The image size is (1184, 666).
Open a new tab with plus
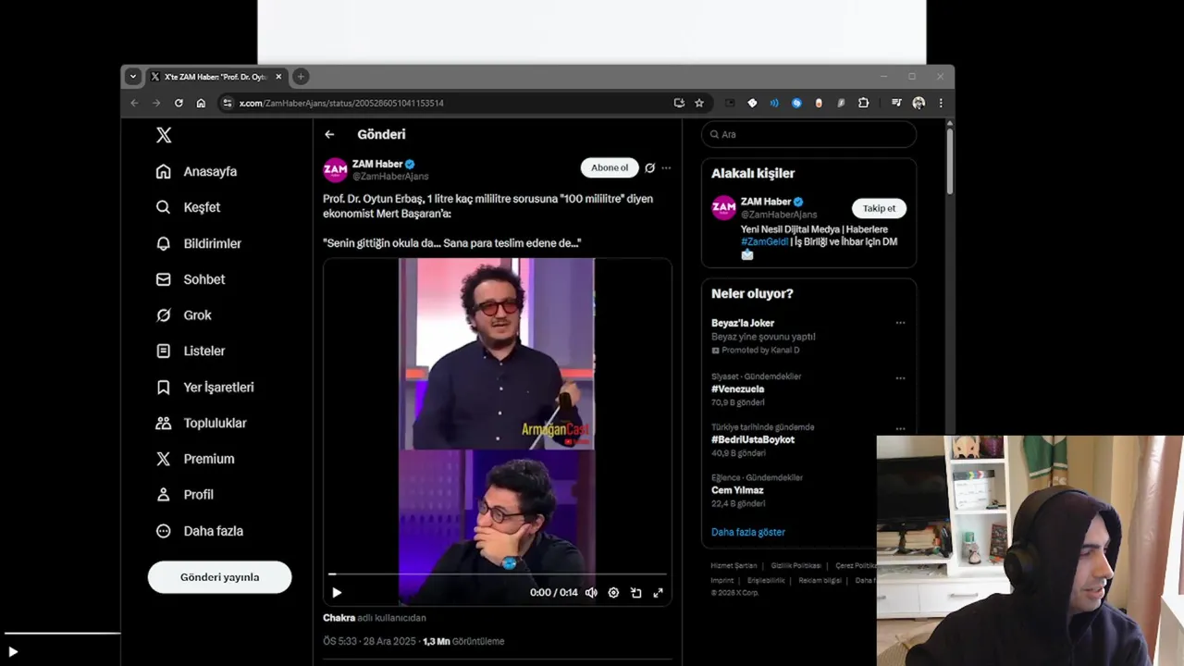301,77
